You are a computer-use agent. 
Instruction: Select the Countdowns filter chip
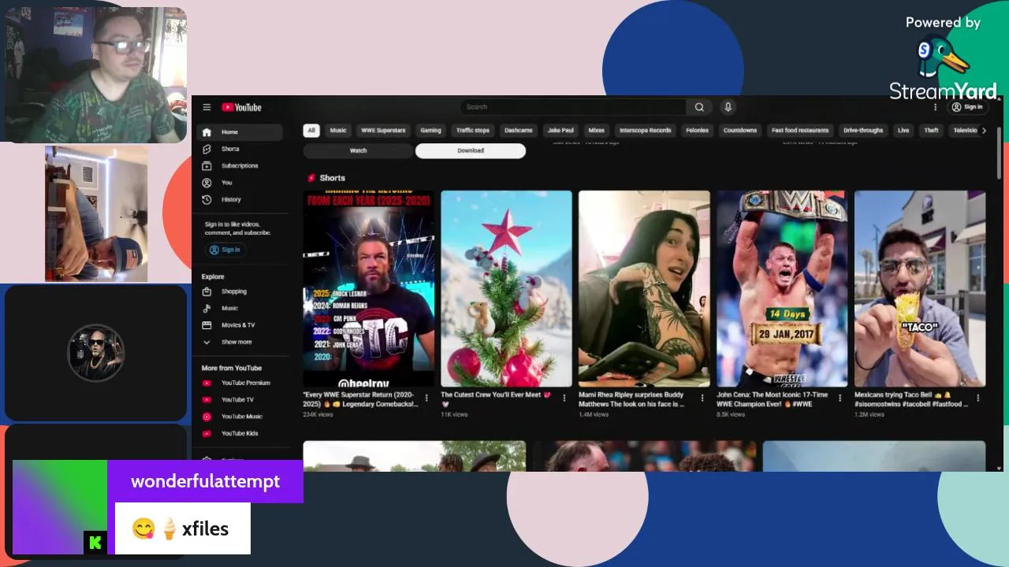tap(740, 131)
